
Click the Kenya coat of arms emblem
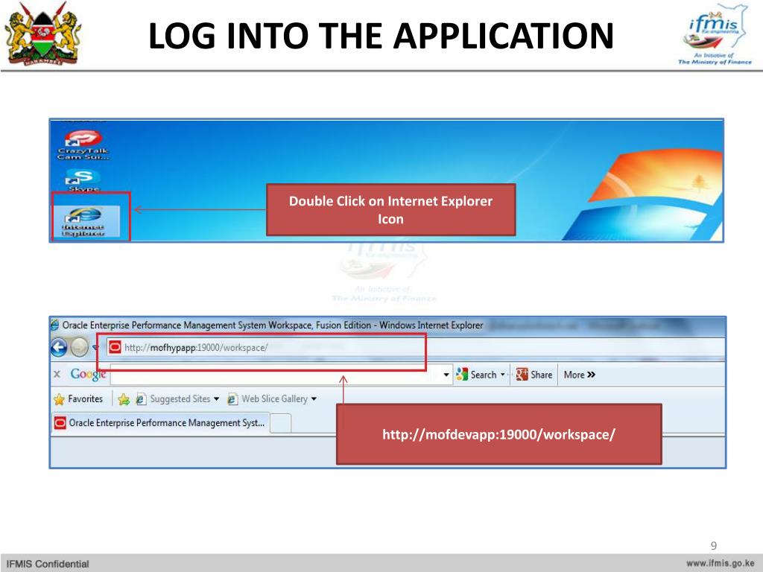pyautogui.click(x=42, y=33)
